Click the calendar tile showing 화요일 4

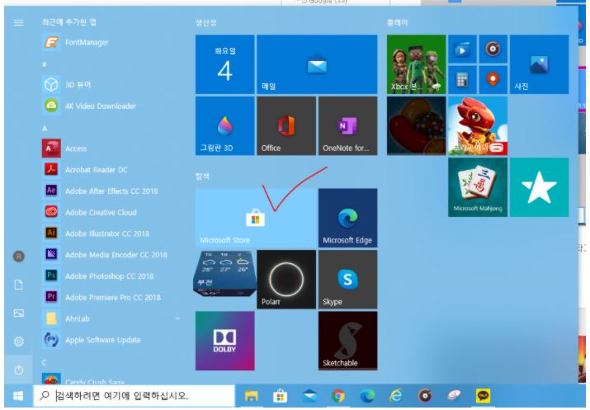[x=224, y=64]
